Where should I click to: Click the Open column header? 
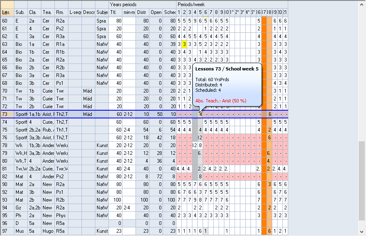[156, 12]
